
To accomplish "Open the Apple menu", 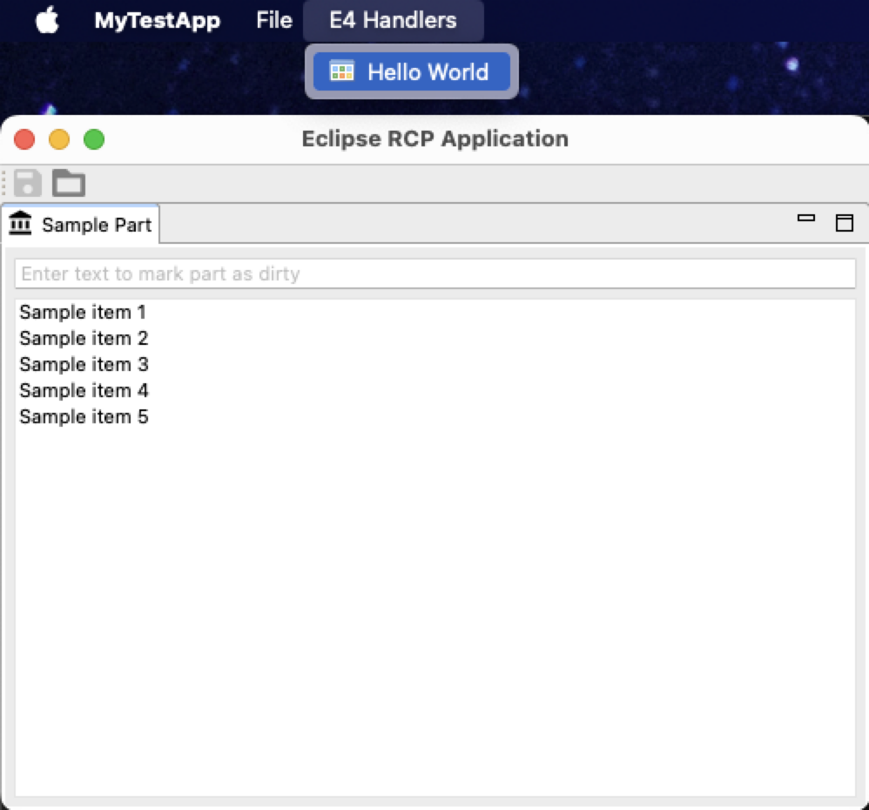I will click(47, 21).
